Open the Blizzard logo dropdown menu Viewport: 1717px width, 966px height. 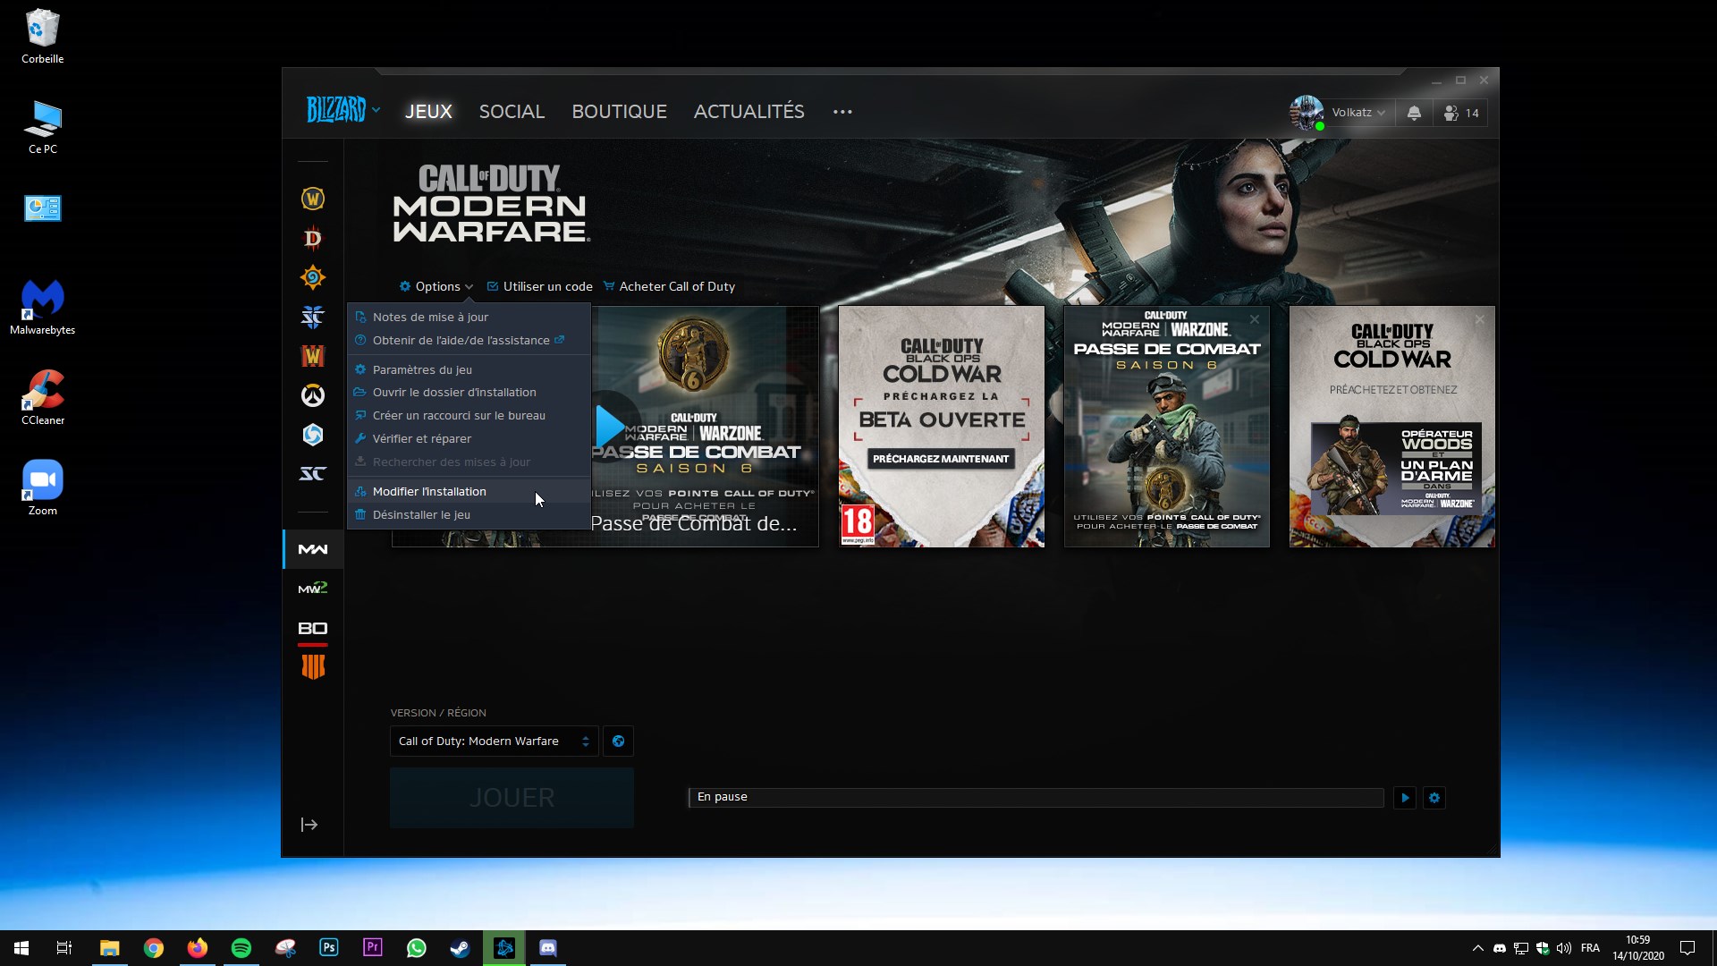coord(343,110)
